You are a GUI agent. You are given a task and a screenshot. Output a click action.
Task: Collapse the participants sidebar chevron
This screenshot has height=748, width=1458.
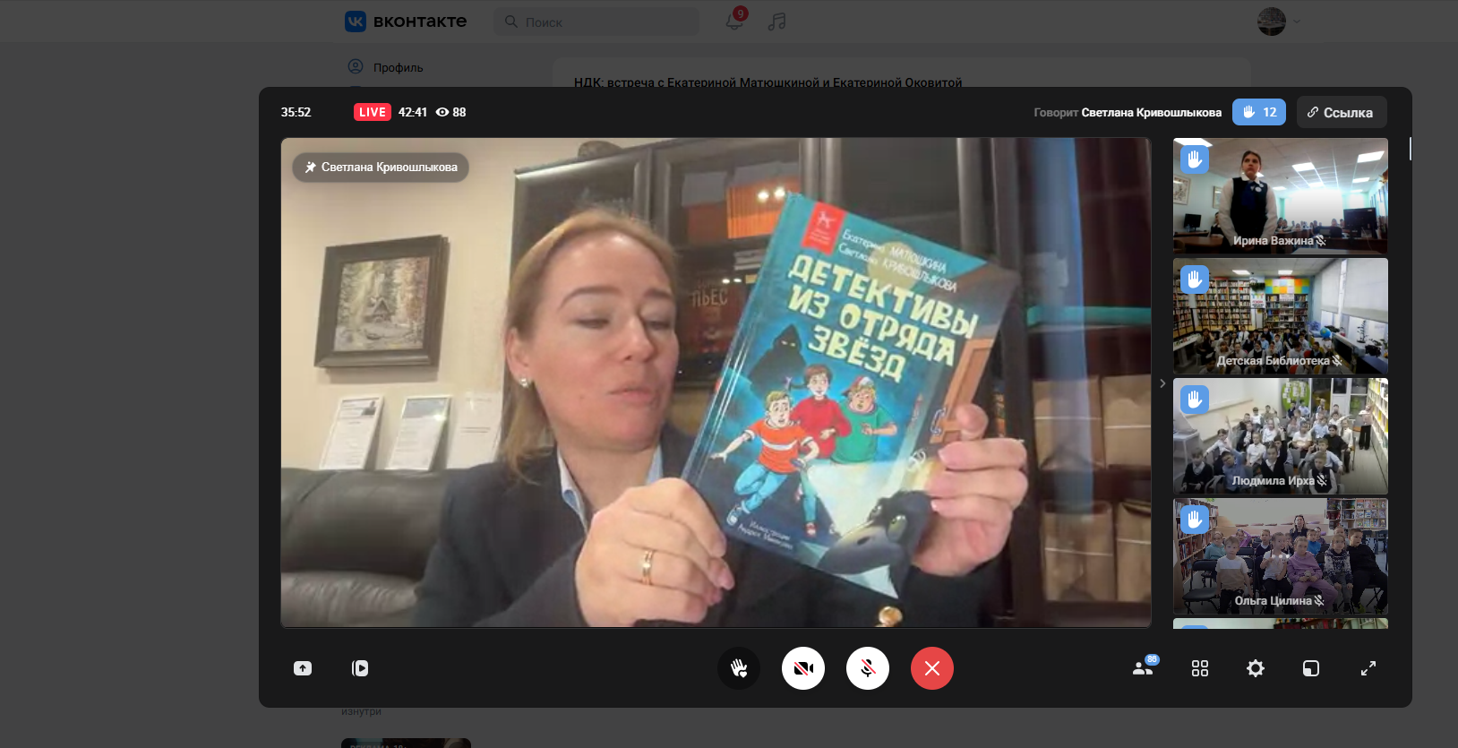click(x=1162, y=383)
